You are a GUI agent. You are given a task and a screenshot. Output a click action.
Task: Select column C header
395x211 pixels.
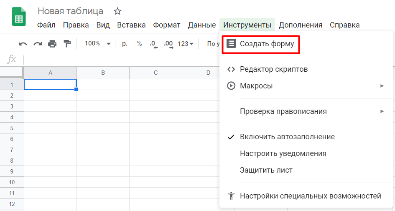155,73
